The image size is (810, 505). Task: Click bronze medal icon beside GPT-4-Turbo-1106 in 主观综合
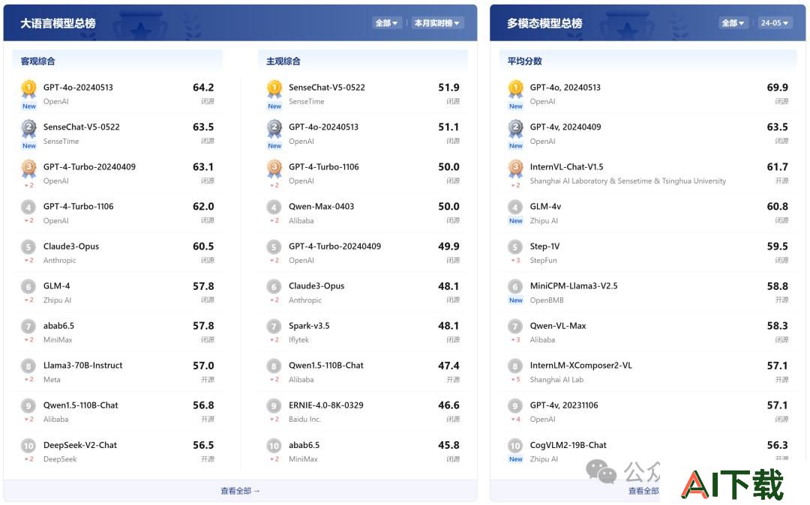(x=274, y=168)
